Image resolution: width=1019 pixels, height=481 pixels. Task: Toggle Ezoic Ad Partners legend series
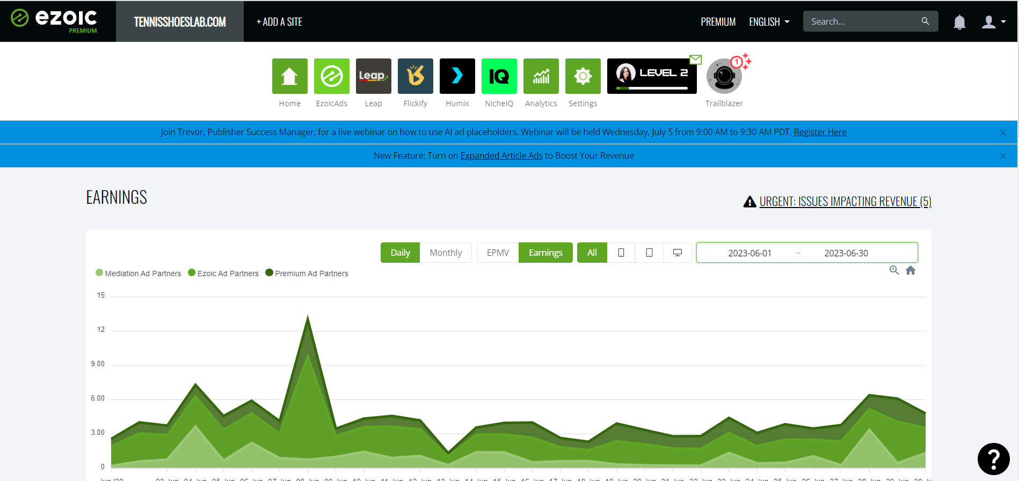(x=223, y=273)
